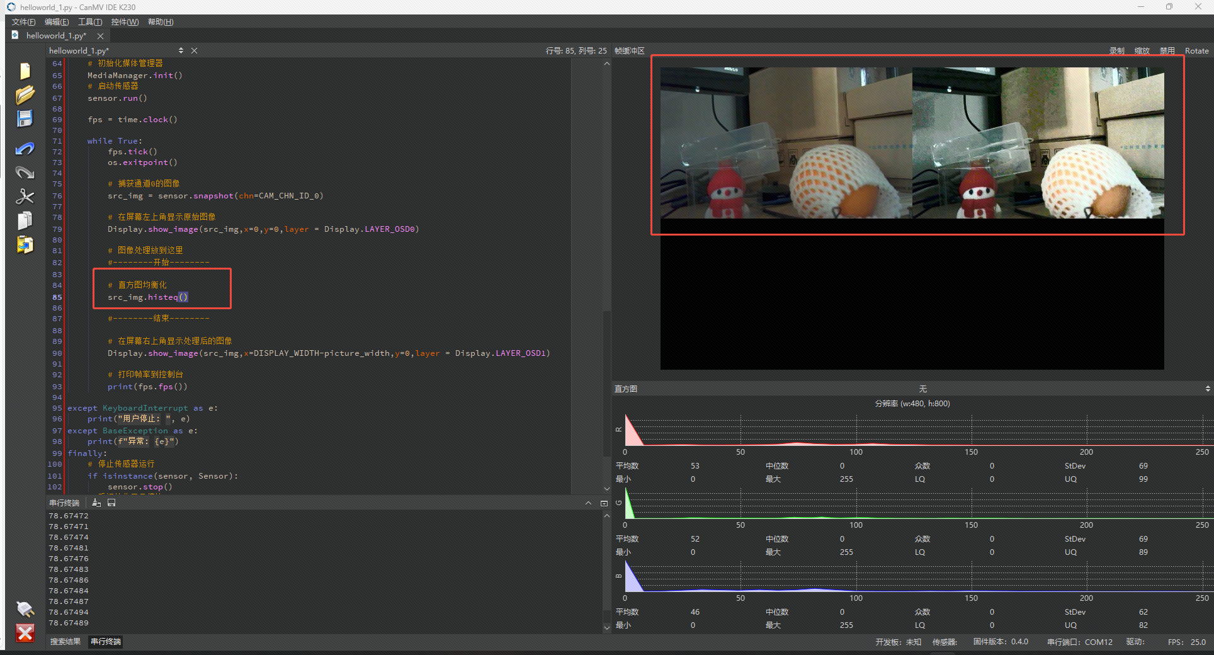This screenshot has height=655, width=1214.
Task: Toggle the 录制 record option
Action: [x=1116, y=51]
